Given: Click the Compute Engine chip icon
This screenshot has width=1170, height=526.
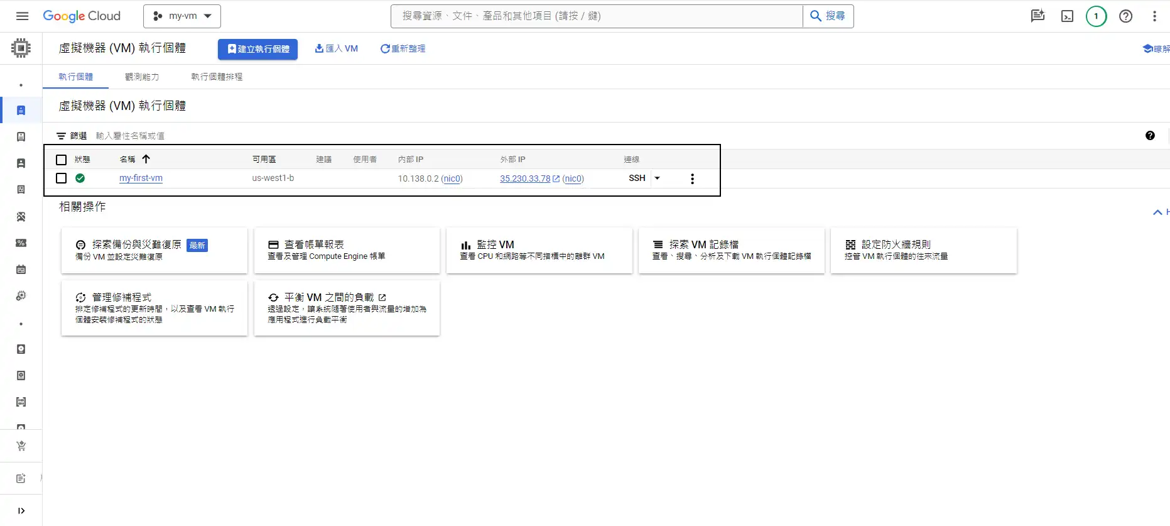Looking at the screenshot, I should (21, 48).
